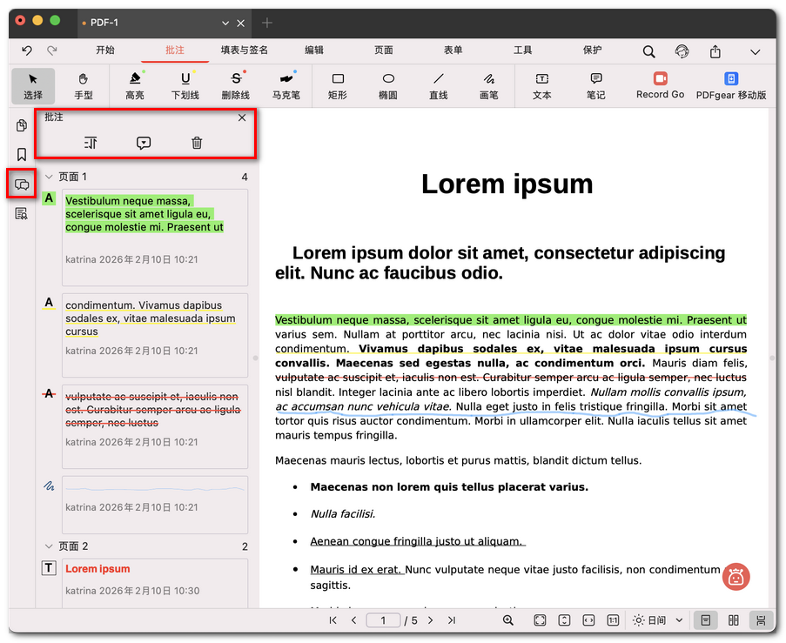Choose the Rectangle (矩形) shape tool

338,85
